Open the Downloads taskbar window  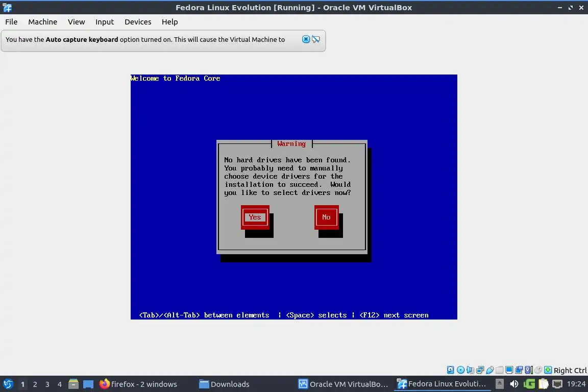pos(224,384)
